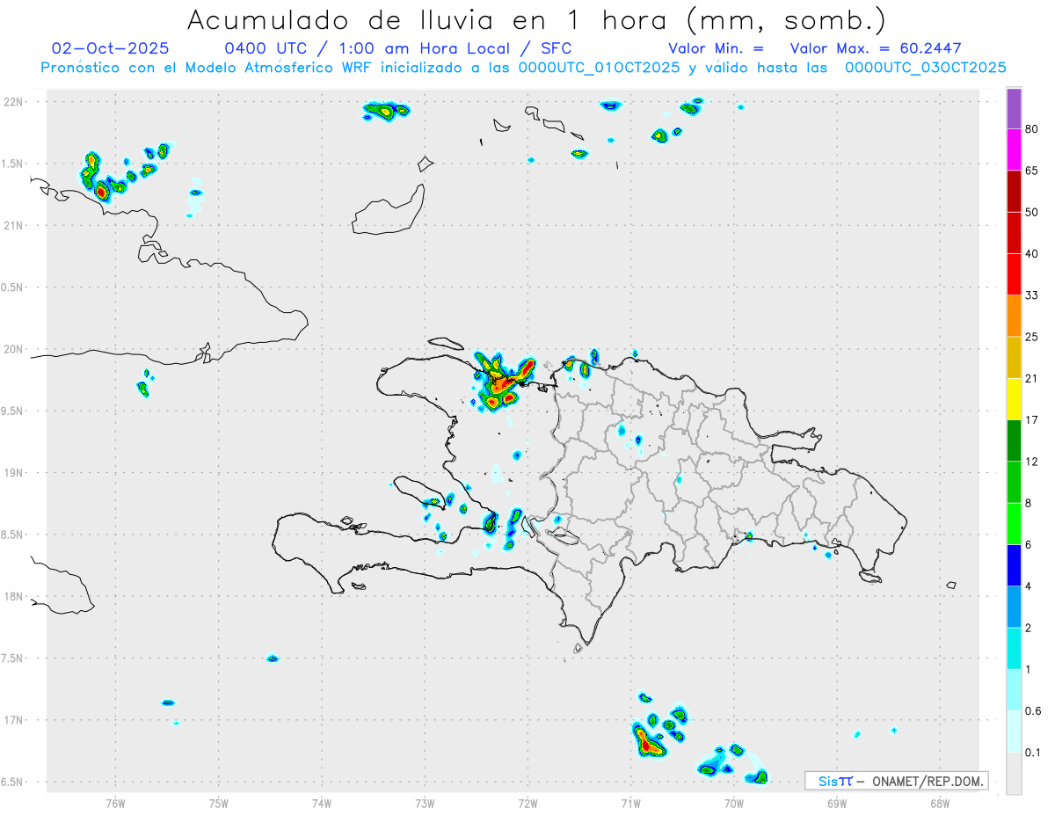
Task: Select the '69W' longitude label
Action: pos(837,804)
